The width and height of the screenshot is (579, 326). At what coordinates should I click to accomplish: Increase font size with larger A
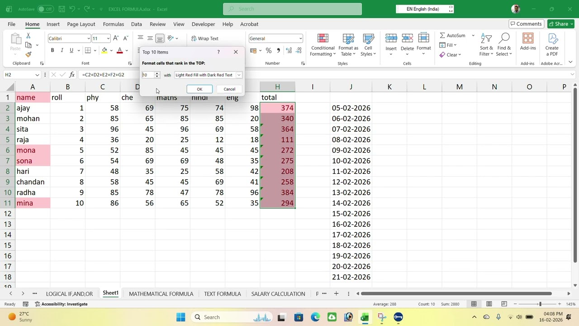(116, 38)
